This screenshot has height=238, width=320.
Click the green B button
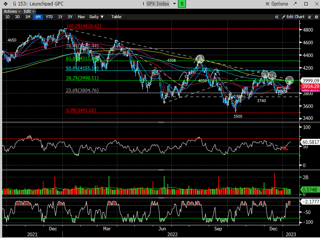pos(182,4)
